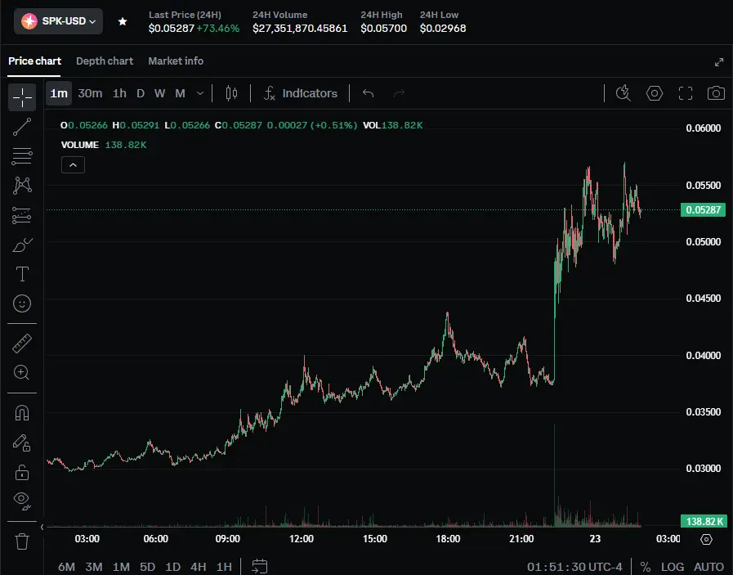Click the VOLUME indicator legend label
The height and width of the screenshot is (575, 733).
[x=80, y=145]
